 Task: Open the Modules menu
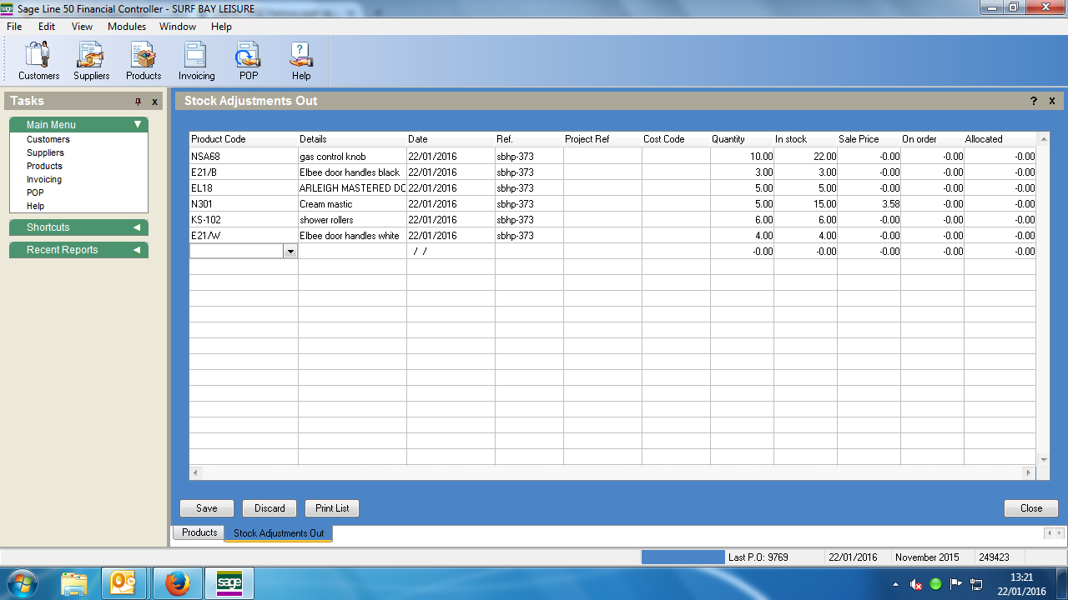(127, 27)
